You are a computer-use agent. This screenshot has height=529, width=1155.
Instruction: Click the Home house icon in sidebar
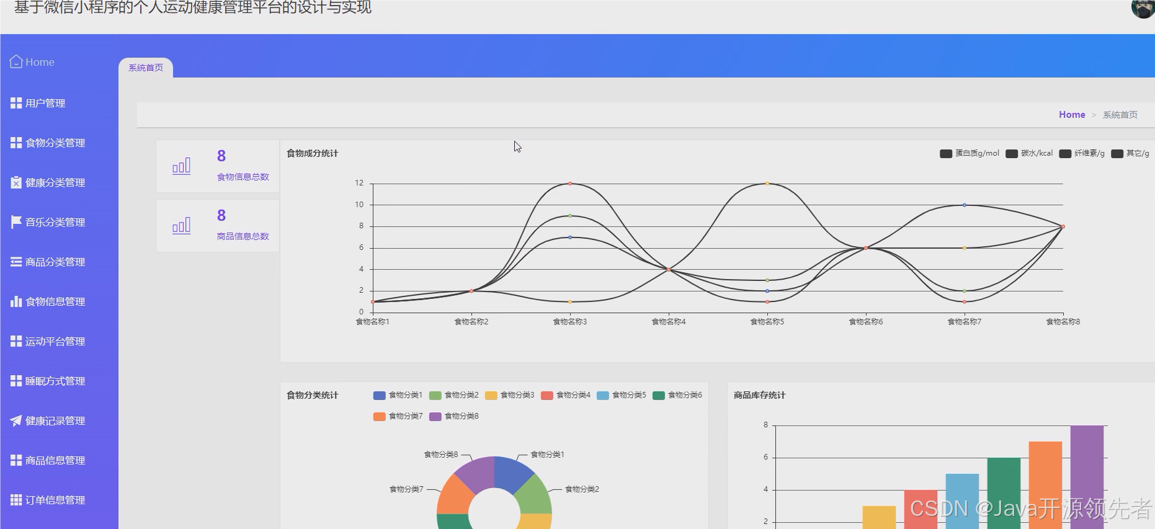pyautogui.click(x=16, y=62)
